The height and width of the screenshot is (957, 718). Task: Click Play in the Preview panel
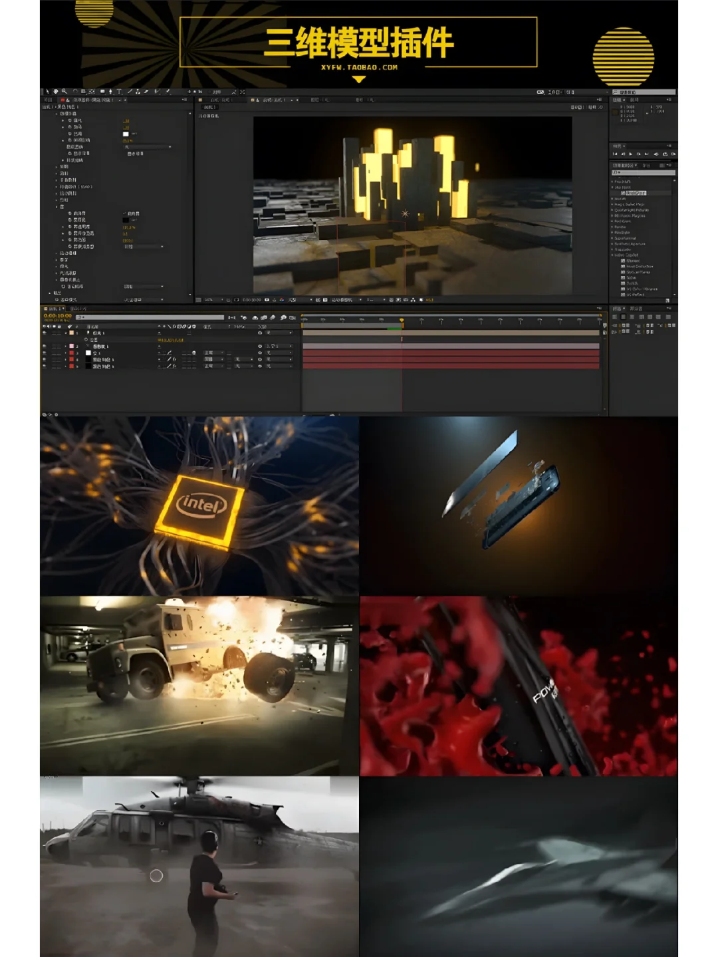[x=630, y=154]
